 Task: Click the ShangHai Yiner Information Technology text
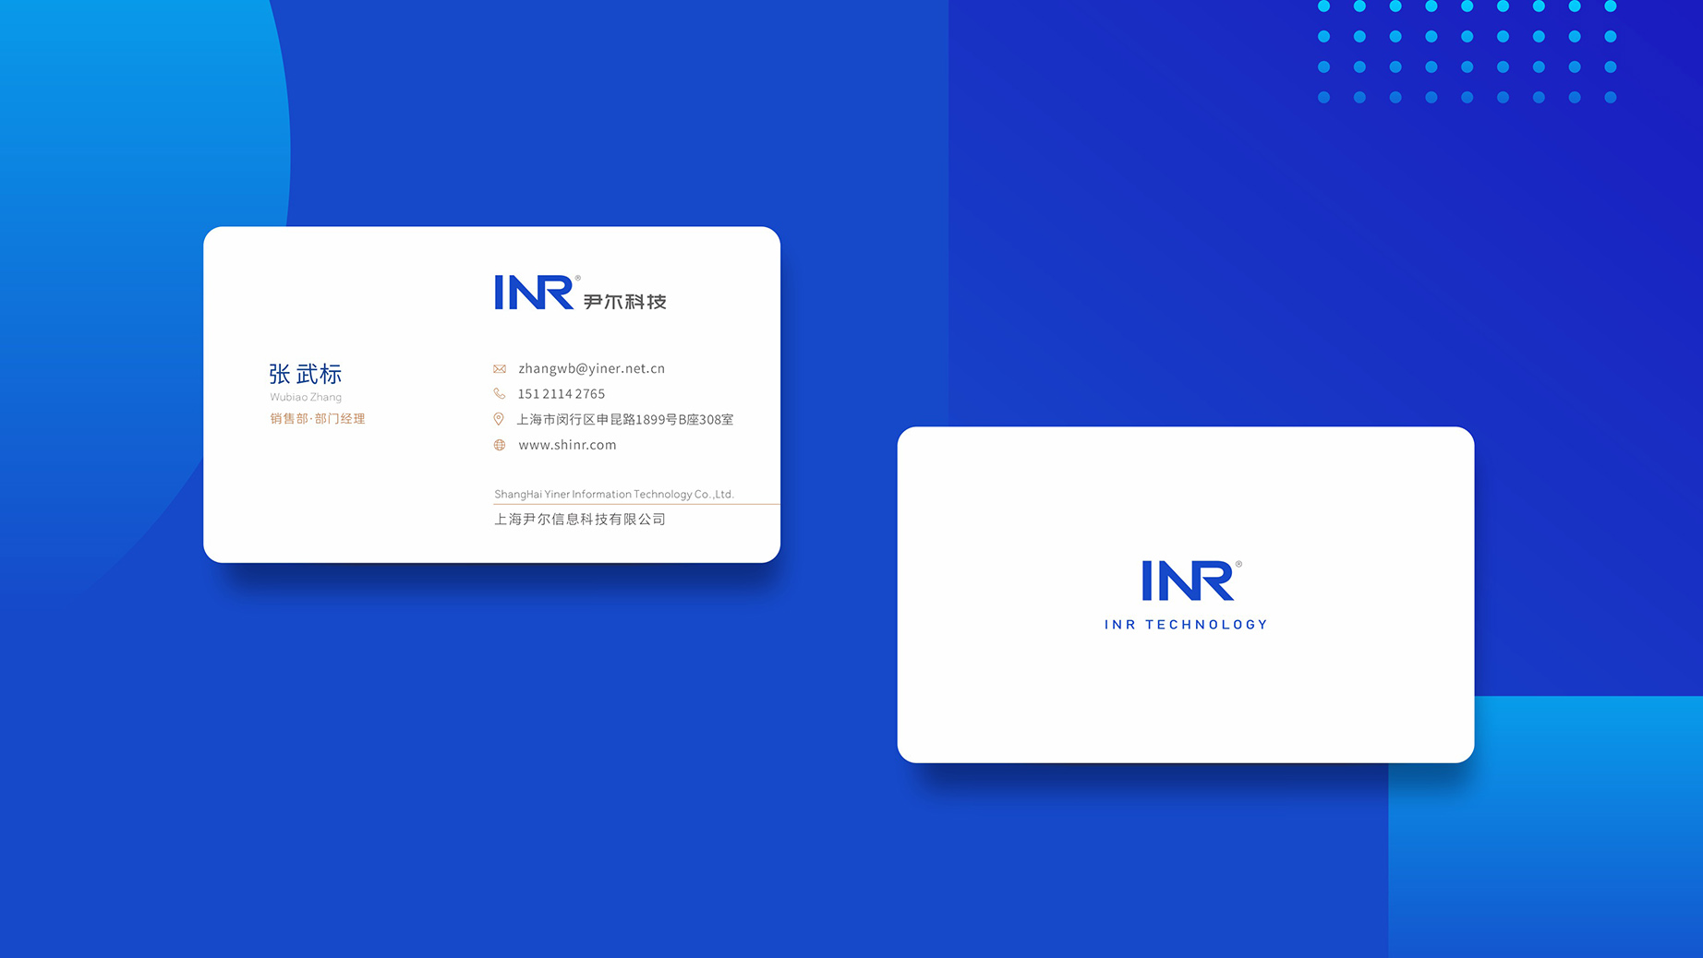click(614, 495)
